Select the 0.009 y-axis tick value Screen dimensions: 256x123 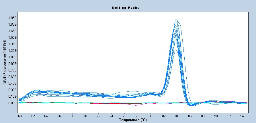coord(12,103)
